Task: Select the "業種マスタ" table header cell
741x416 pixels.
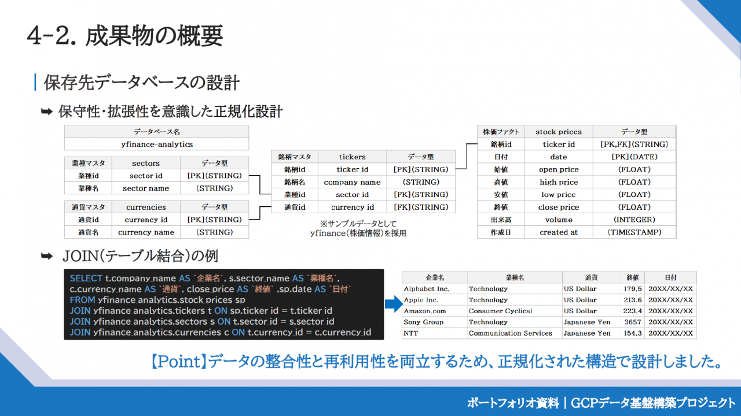Action: click(x=89, y=163)
